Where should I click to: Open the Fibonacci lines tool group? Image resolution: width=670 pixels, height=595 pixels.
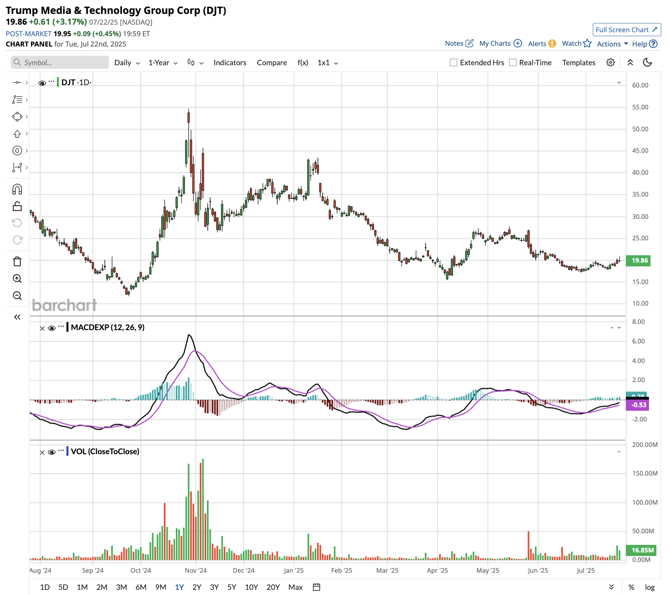click(x=17, y=99)
